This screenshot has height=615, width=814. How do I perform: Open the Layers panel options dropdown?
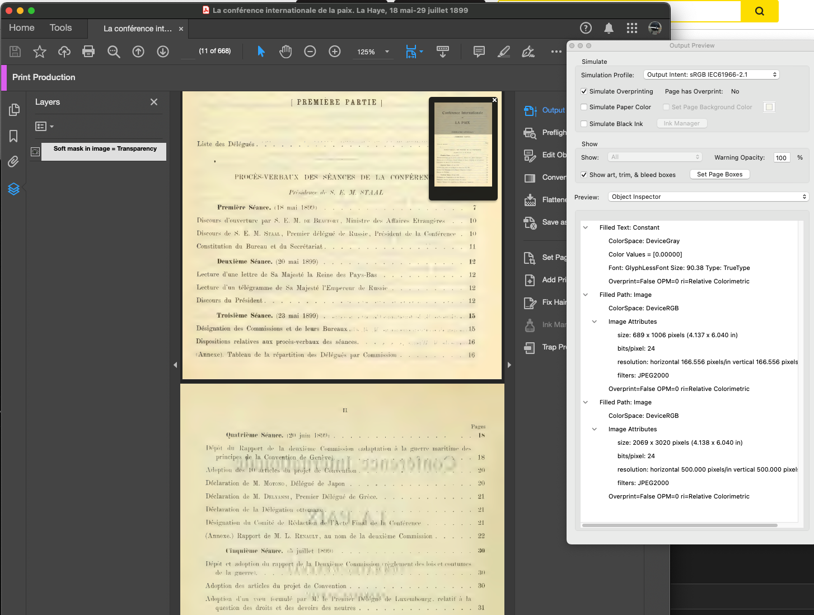[44, 127]
